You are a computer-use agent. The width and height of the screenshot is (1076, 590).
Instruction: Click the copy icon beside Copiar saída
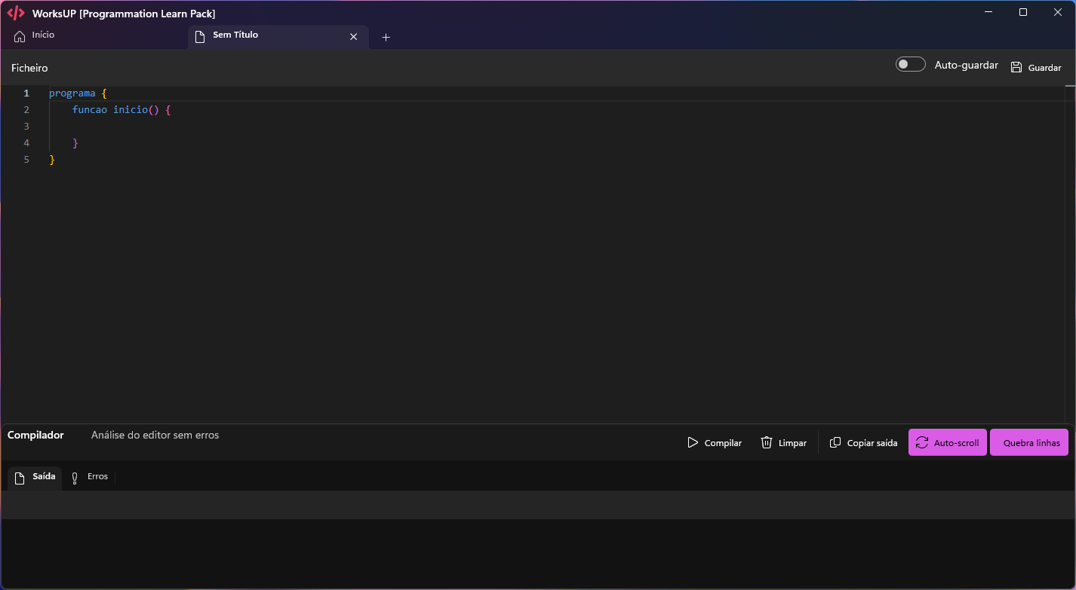[835, 442]
